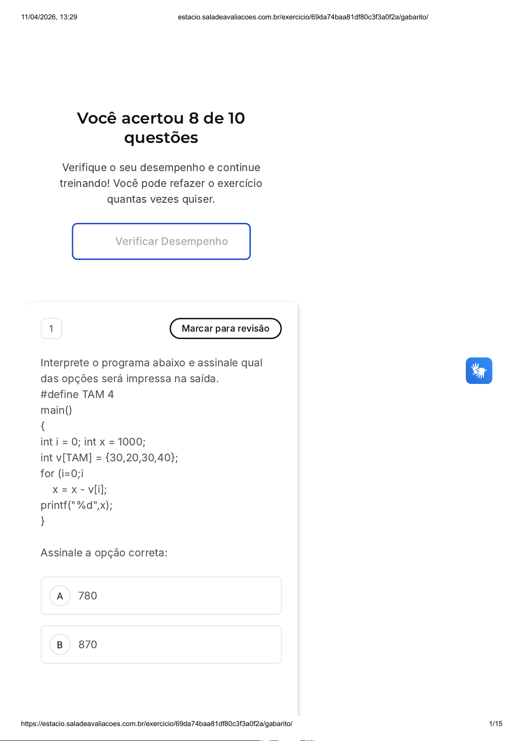The image size is (524, 741).
Task: Choose the answer text 780
Action: [88, 596]
